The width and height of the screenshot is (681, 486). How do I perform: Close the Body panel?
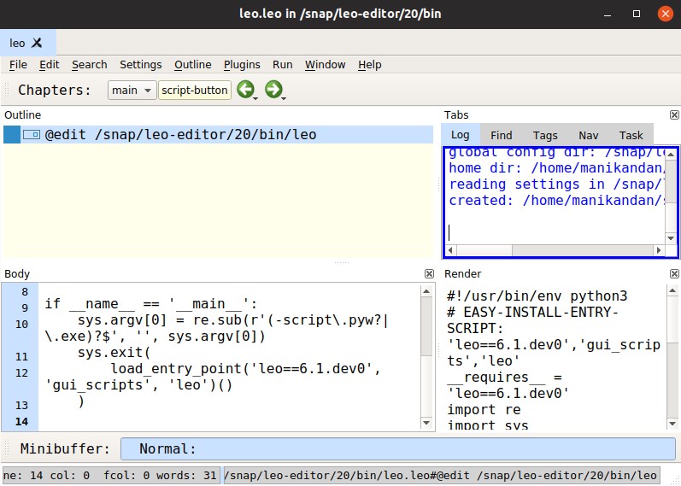click(x=429, y=273)
